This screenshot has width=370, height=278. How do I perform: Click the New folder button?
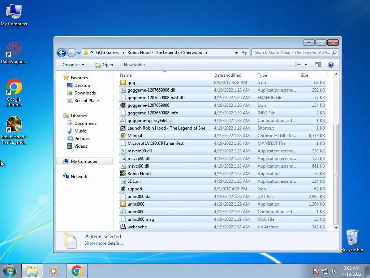tap(134, 65)
